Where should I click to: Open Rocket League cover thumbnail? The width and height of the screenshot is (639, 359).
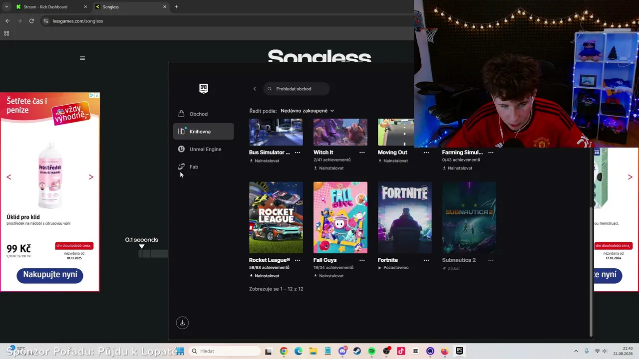276,217
